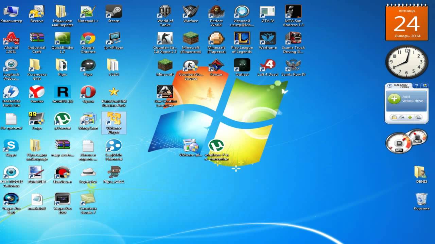Launch Bandicam from the desktop

tap(63, 175)
